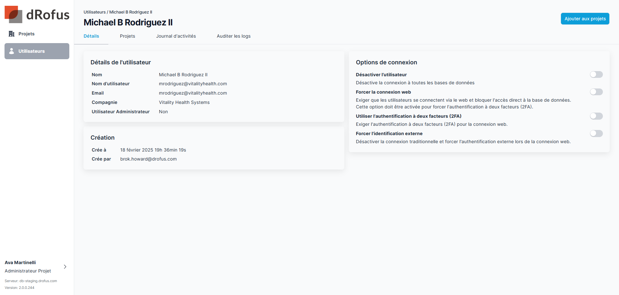This screenshot has height=295, width=619.
Task: Click the Projets building icon in sidebar
Action: [12, 34]
